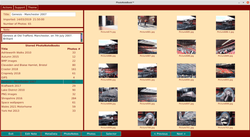Click the PhotoNotes button
The width and height of the screenshot is (250, 137).
tap(71, 134)
